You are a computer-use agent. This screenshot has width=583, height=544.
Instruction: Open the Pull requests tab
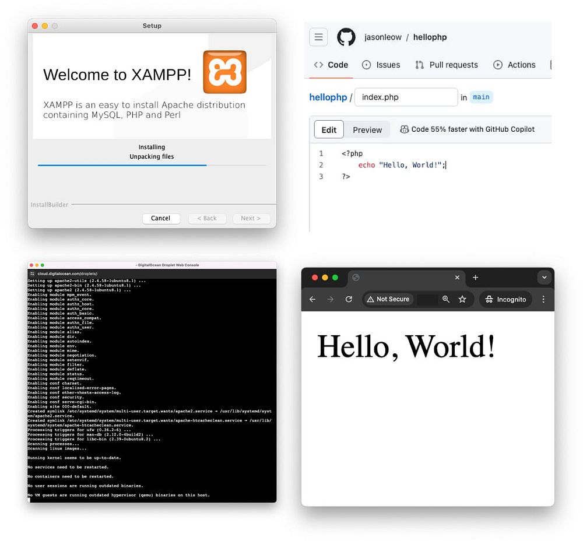(x=447, y=65)
